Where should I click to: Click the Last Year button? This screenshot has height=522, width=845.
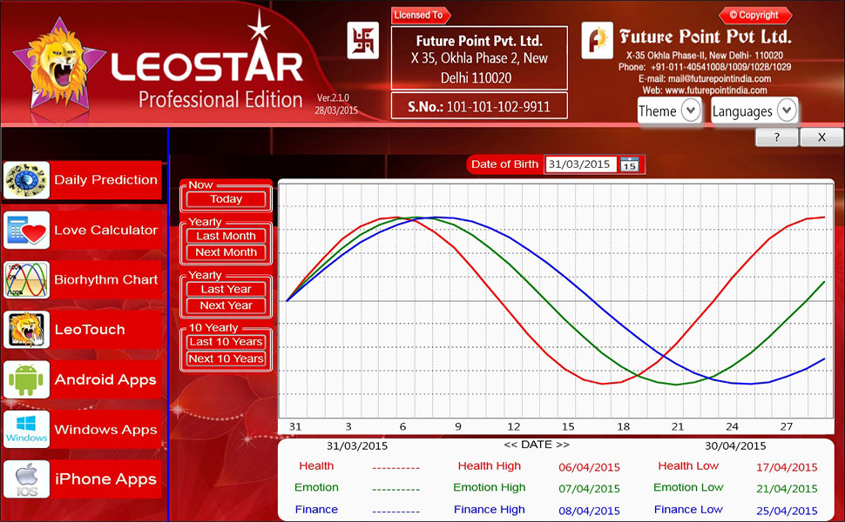tap(226, 289)
